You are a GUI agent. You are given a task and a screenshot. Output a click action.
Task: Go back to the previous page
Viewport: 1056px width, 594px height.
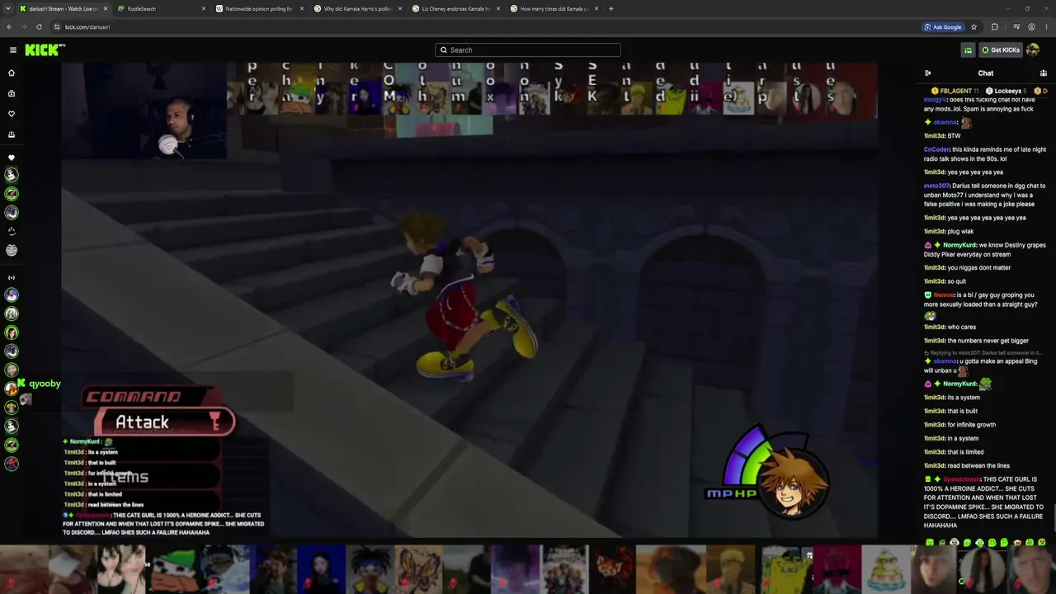9,26
